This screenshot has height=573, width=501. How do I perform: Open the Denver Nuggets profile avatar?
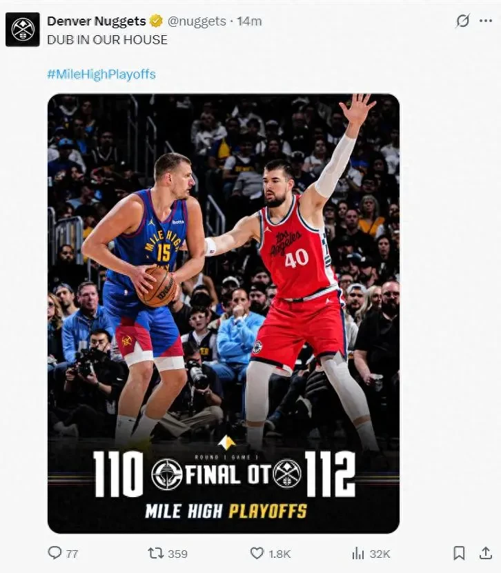pyautogui.click(x=23, y=30)
